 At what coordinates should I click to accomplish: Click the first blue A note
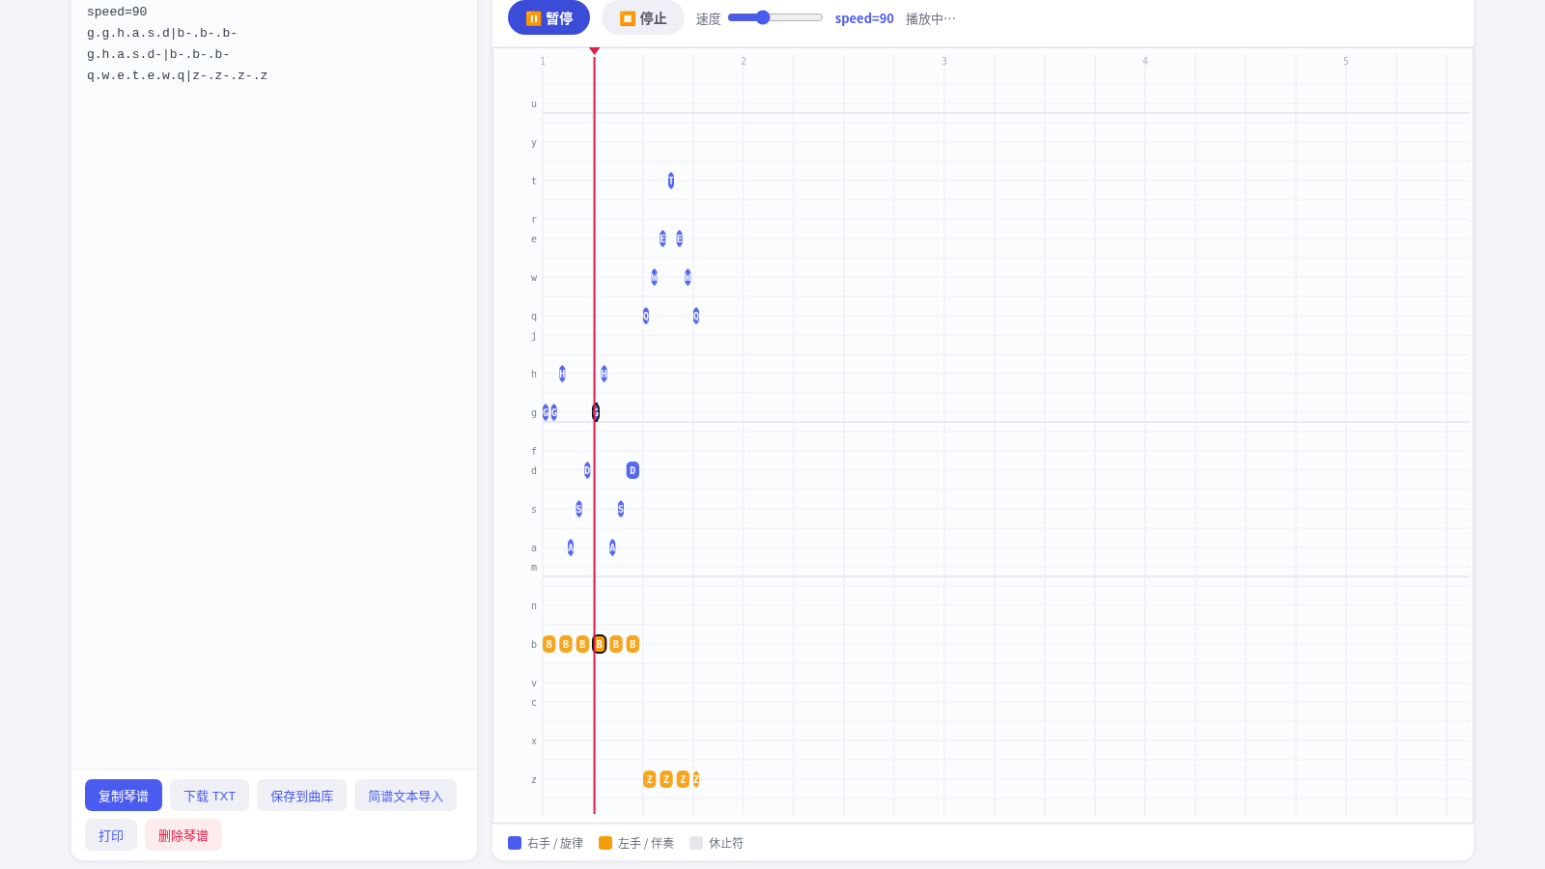coord(571,547)
